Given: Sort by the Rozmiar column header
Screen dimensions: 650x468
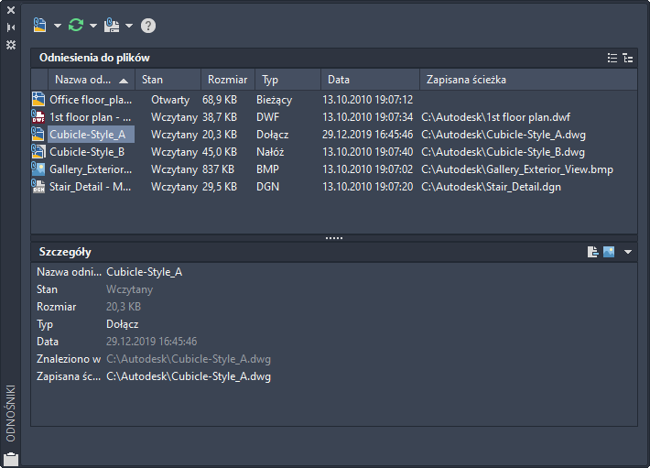Looking at the screenshot, I should pyautogui.click(x=227, y=80).
